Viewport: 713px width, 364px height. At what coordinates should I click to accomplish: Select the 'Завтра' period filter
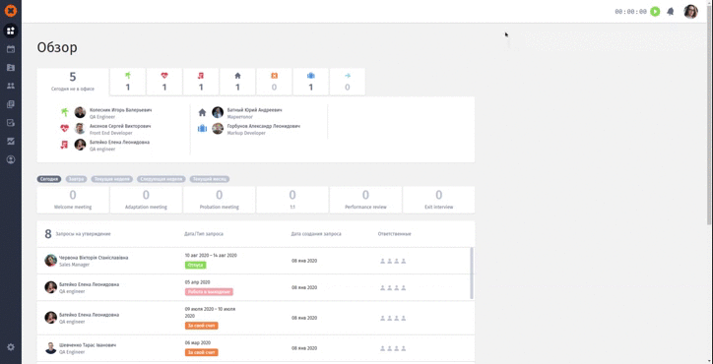pyautogui.click(x=77, y=179)
